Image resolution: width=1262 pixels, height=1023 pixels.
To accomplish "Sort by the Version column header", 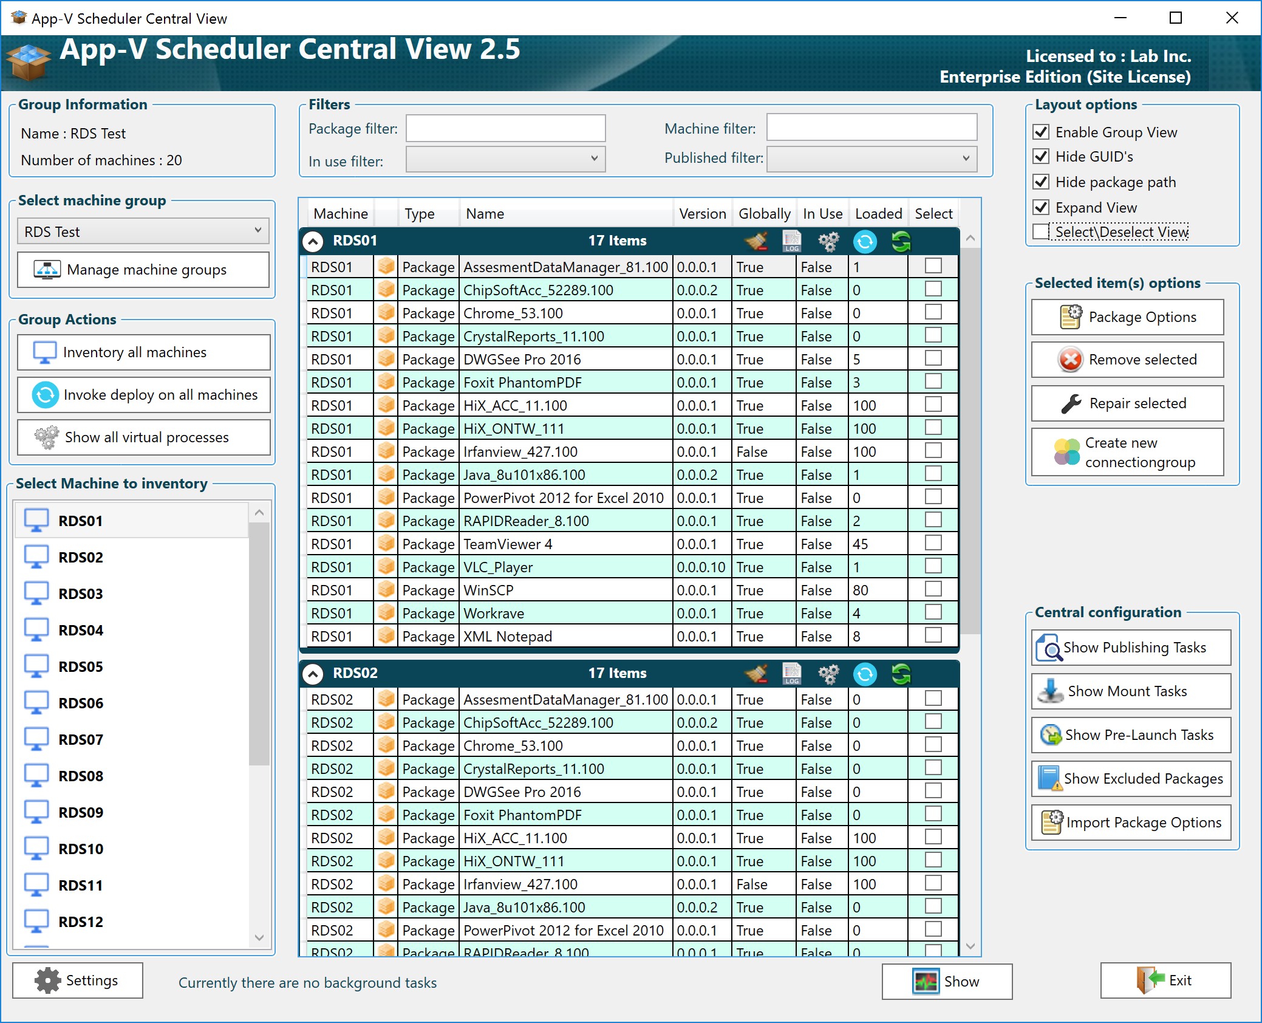I will coord(702,214).
